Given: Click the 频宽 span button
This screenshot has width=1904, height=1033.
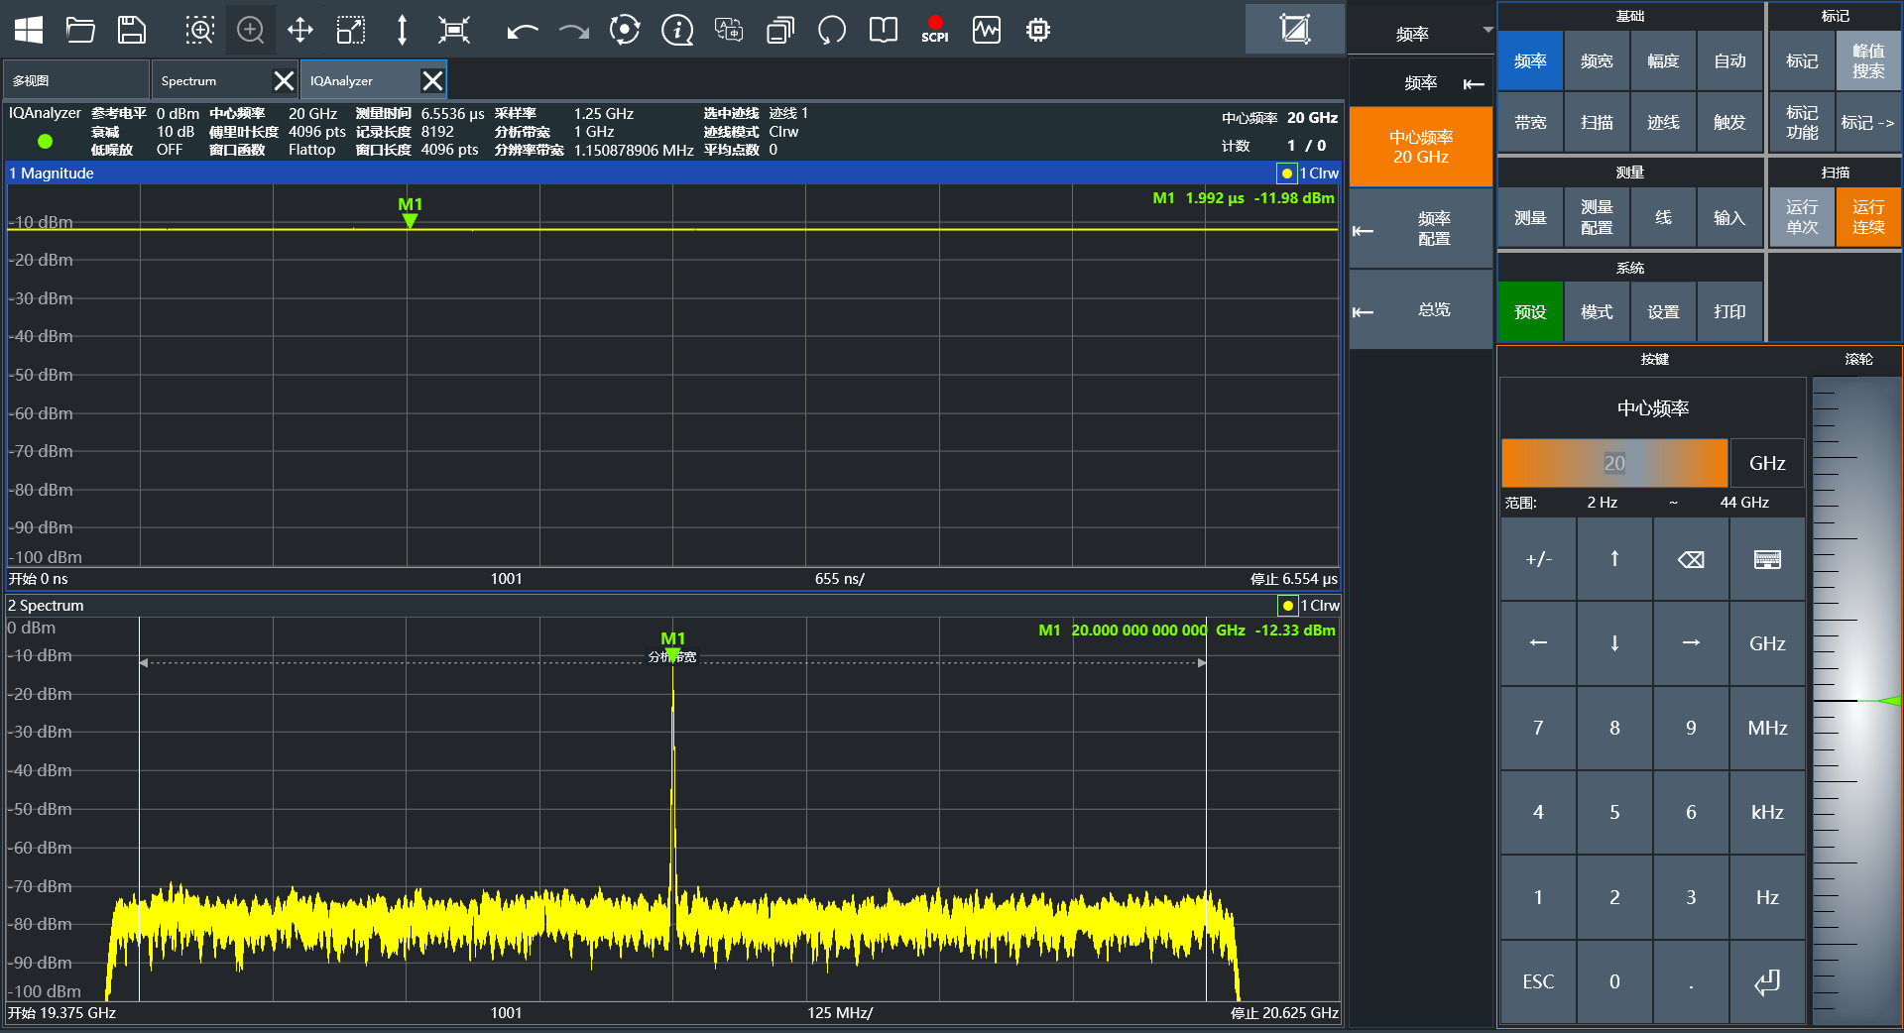Looking at the screenshot, I should pos(1597,60).
